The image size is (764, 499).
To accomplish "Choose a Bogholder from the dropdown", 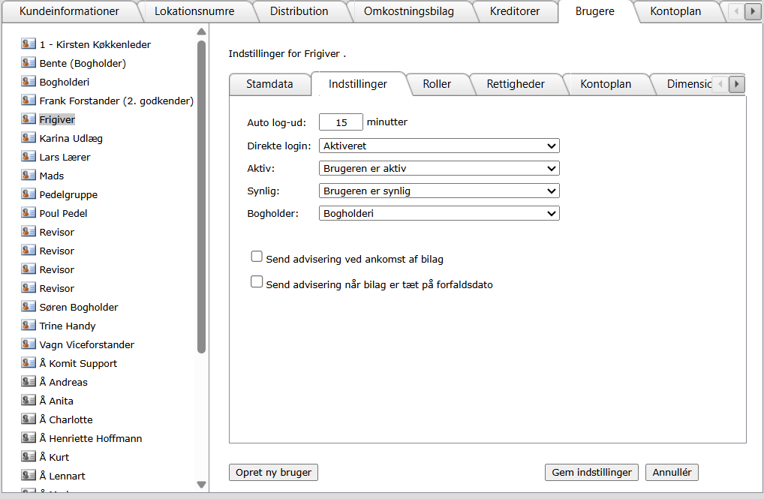I will click(x=439, y=213).
